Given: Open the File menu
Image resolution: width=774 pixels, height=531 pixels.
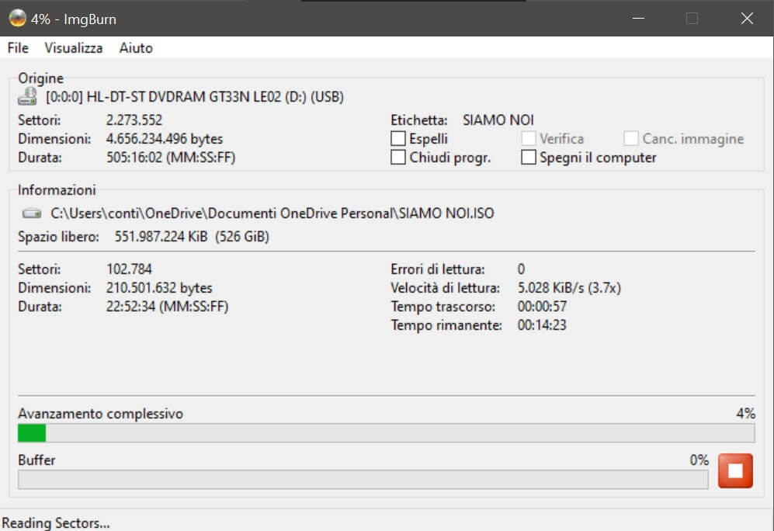Looking at the screenshot, I should coord(18,48).
